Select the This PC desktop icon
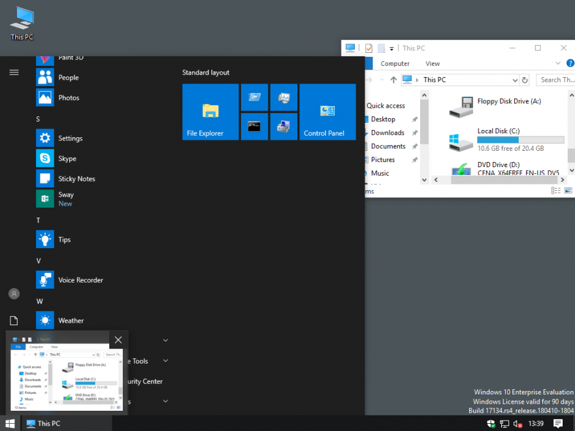 [x=22, y=24]
